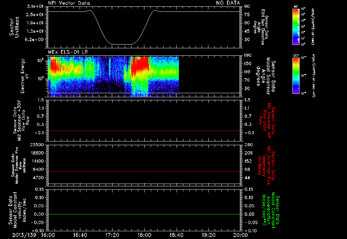
Task: Click the 'NF' colorbar label
Action: (x=296, y=7)
